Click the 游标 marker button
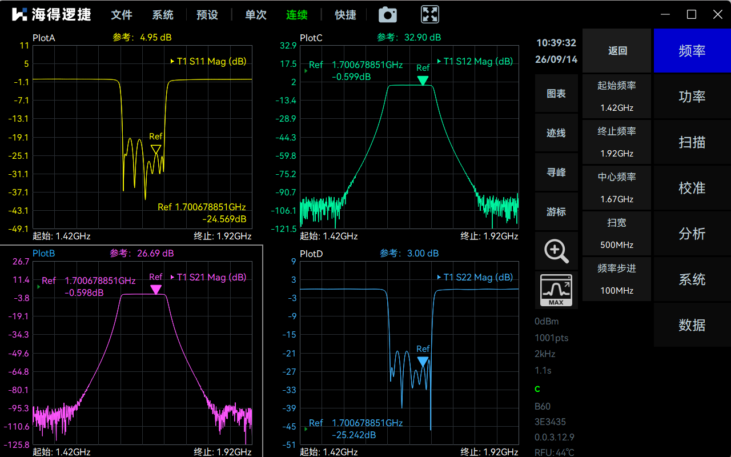This screenshot has width=731, height=457. pyautogui.click(x=556, y=211)
